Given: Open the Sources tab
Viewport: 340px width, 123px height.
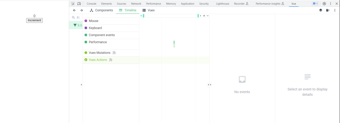Looking at the screenshot, I should pyautogui.click(x=122, y=4).
